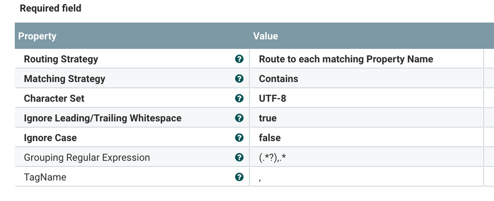Open help for Ignore Leading/Trailing Whitespace
This screenshot has height=201, width=494.
tap(240, 119)
